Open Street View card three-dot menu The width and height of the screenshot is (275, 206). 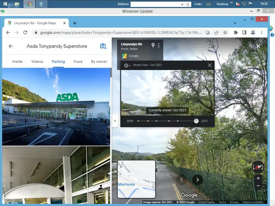click(x=158, y=45)
